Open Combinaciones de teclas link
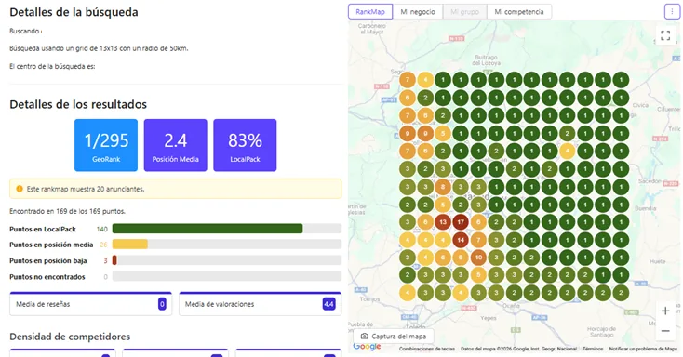 click(427, 349)
